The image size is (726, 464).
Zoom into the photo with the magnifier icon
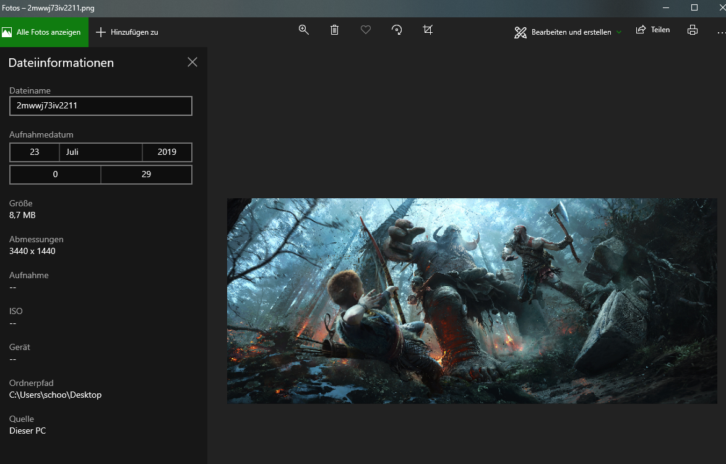(x=303, y=29)
